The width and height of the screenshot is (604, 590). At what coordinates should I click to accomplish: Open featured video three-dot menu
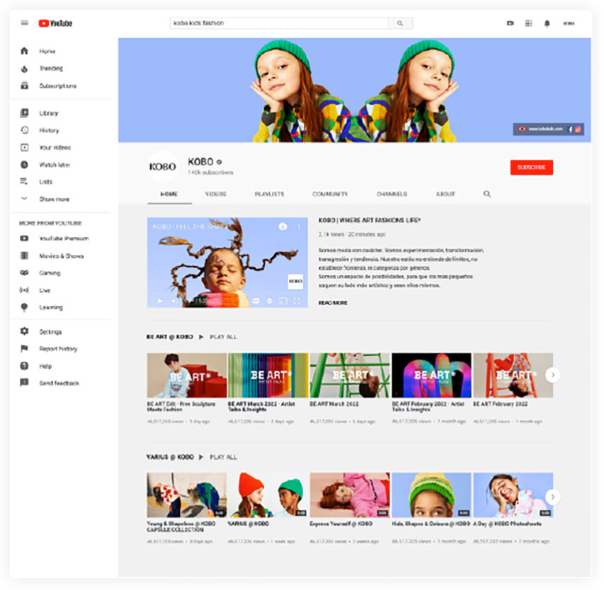point(299,227)
